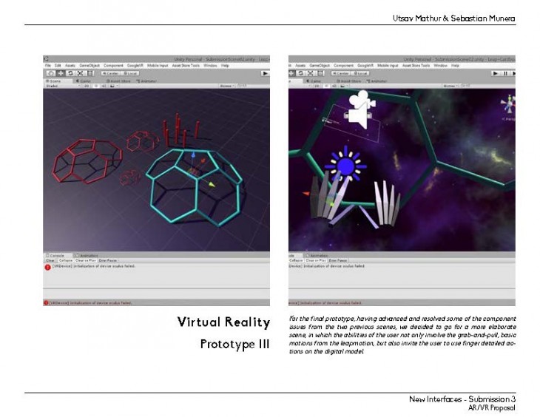Screen dimensions: 540x417
Task: Select the Scale tool in left Unity toolbar
Action: pos(80,73)
